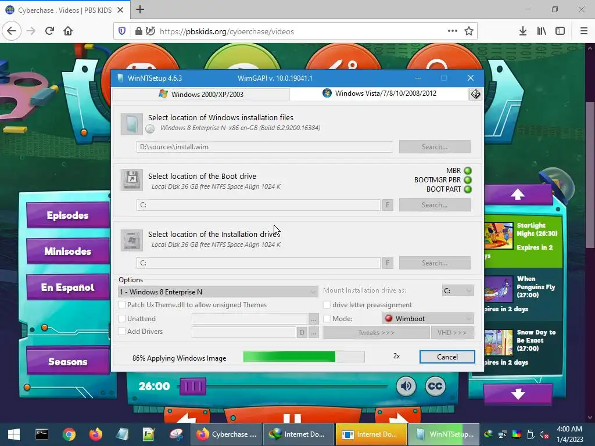Screen dimensions: 595x446
Task: Enable the Unattend checkbox
Action: click(x=122, y=319)
